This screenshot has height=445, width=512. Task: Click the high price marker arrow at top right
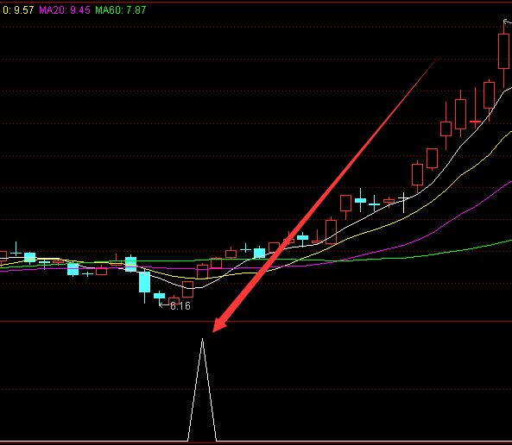click(x=508, y=22)
